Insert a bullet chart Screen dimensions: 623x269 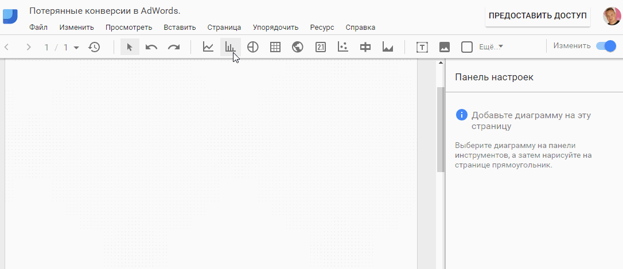[365, 47]
